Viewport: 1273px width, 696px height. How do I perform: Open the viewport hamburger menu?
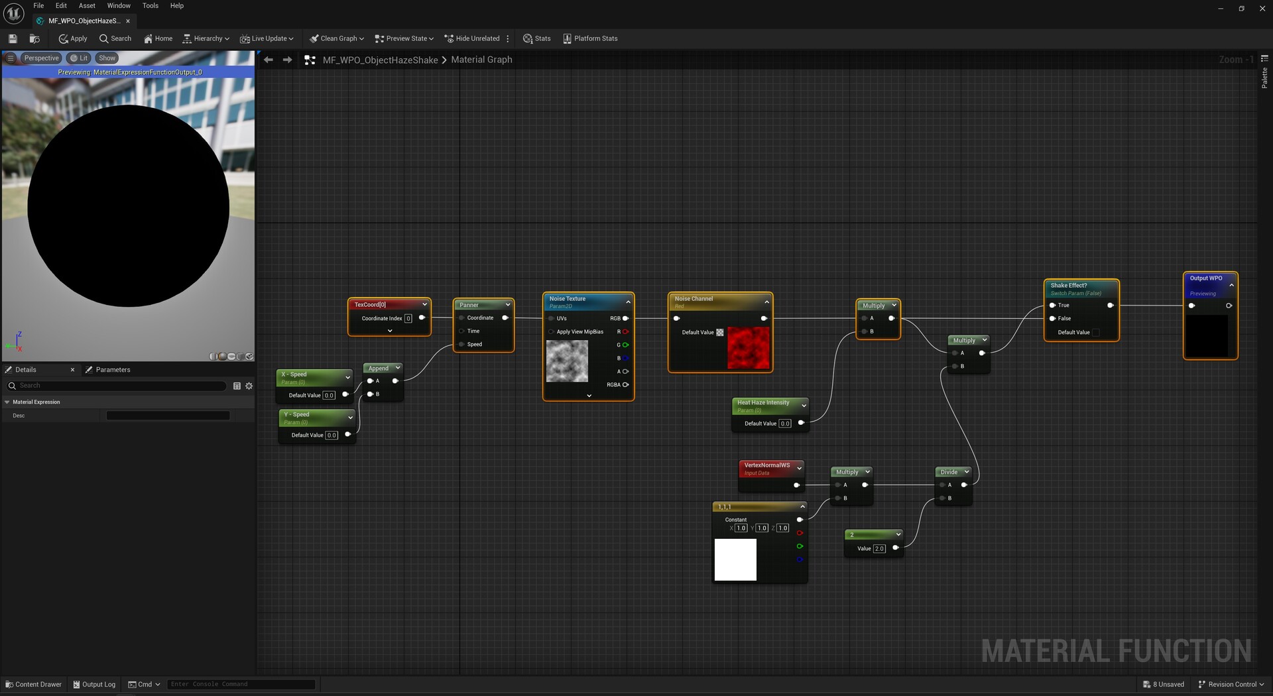(11, 58)
